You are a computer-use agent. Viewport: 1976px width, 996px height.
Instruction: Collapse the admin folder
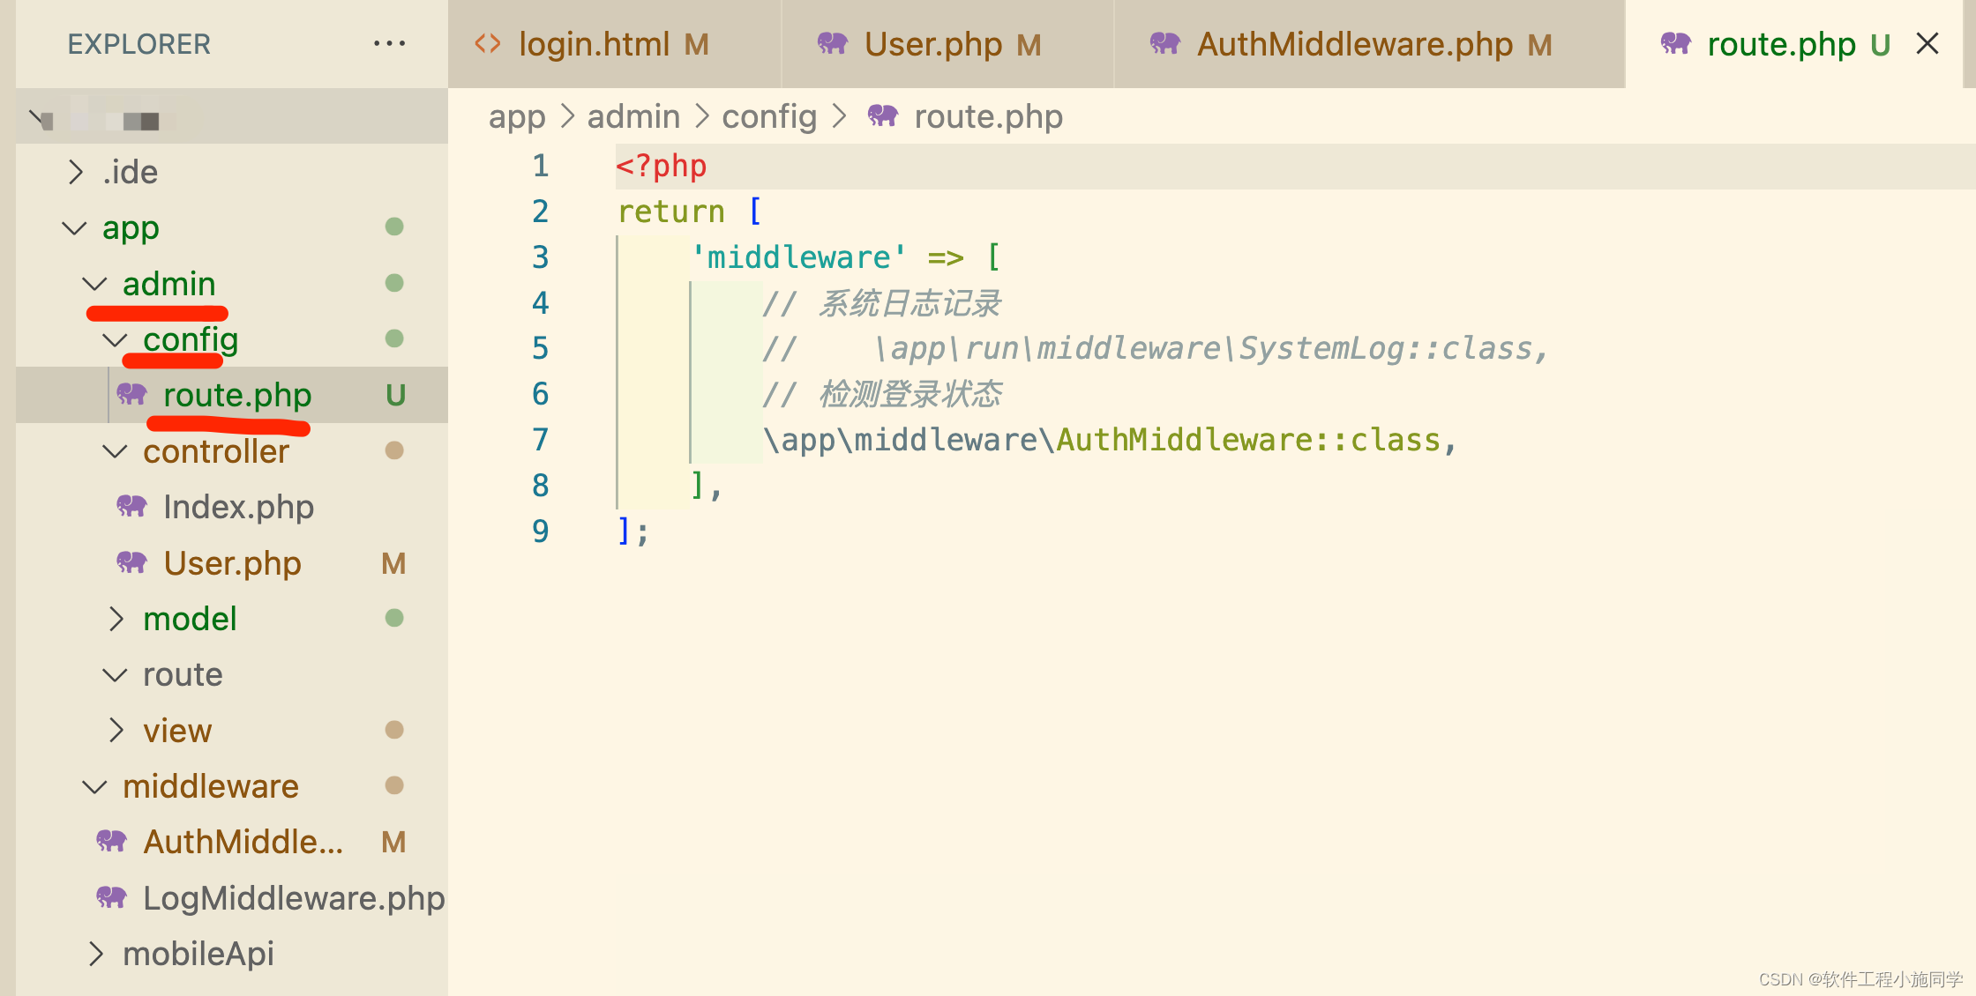pos(94,283)
